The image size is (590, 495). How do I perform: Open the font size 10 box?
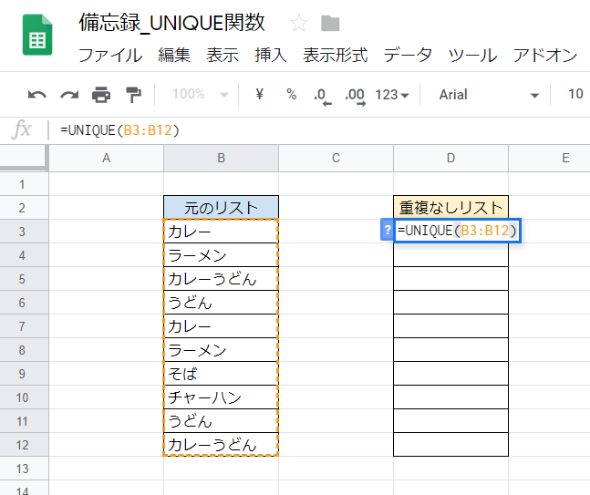point(575,94)
